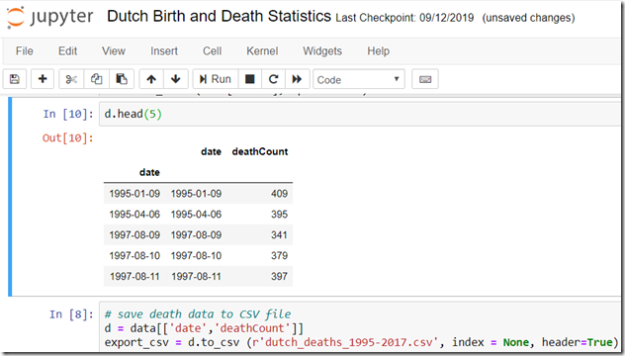Copy selected cells icon
625x356 pixels.
click(96, 79)
